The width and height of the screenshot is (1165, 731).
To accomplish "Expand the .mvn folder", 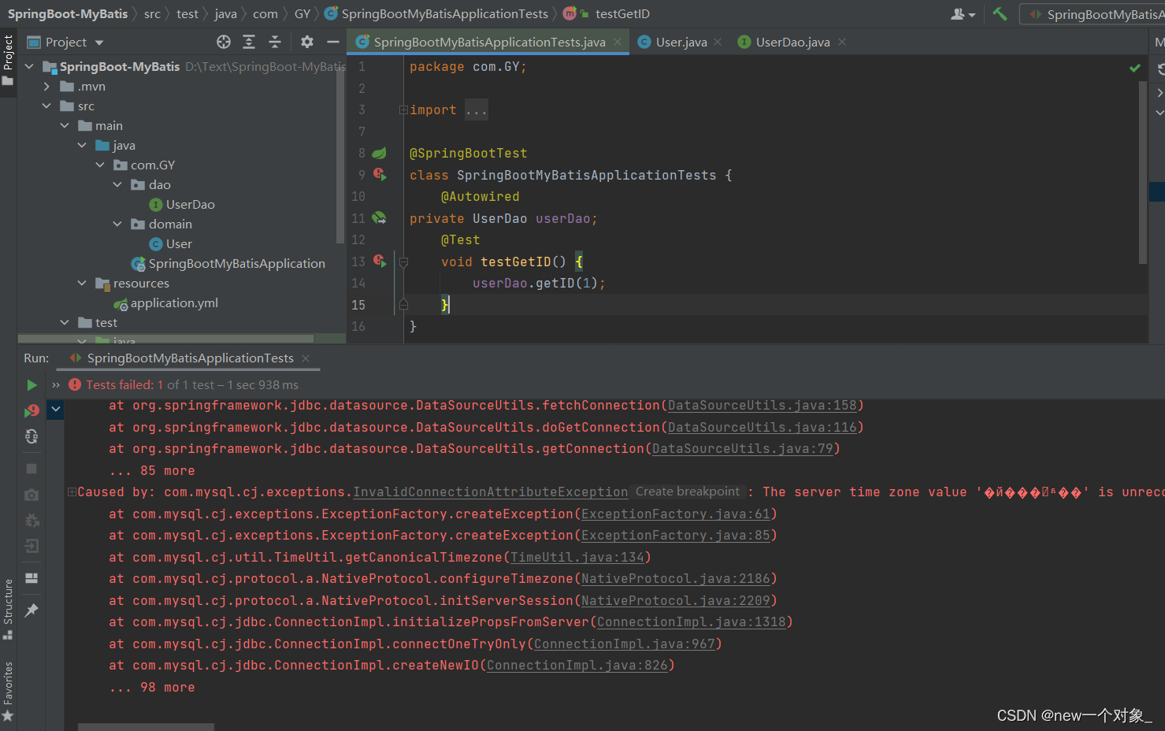I will click(x=46, y=87).
